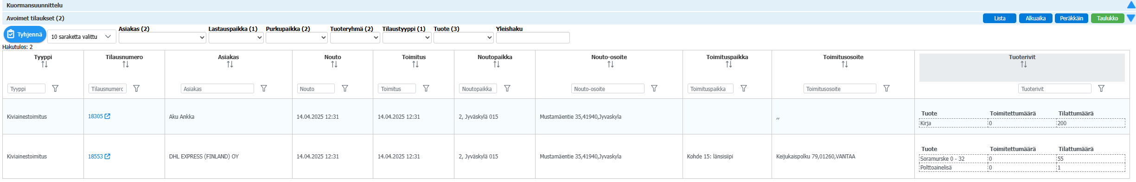Click the Yleishaku search field
Screen dimensions: 1136x182
click(x=533, y=37)
